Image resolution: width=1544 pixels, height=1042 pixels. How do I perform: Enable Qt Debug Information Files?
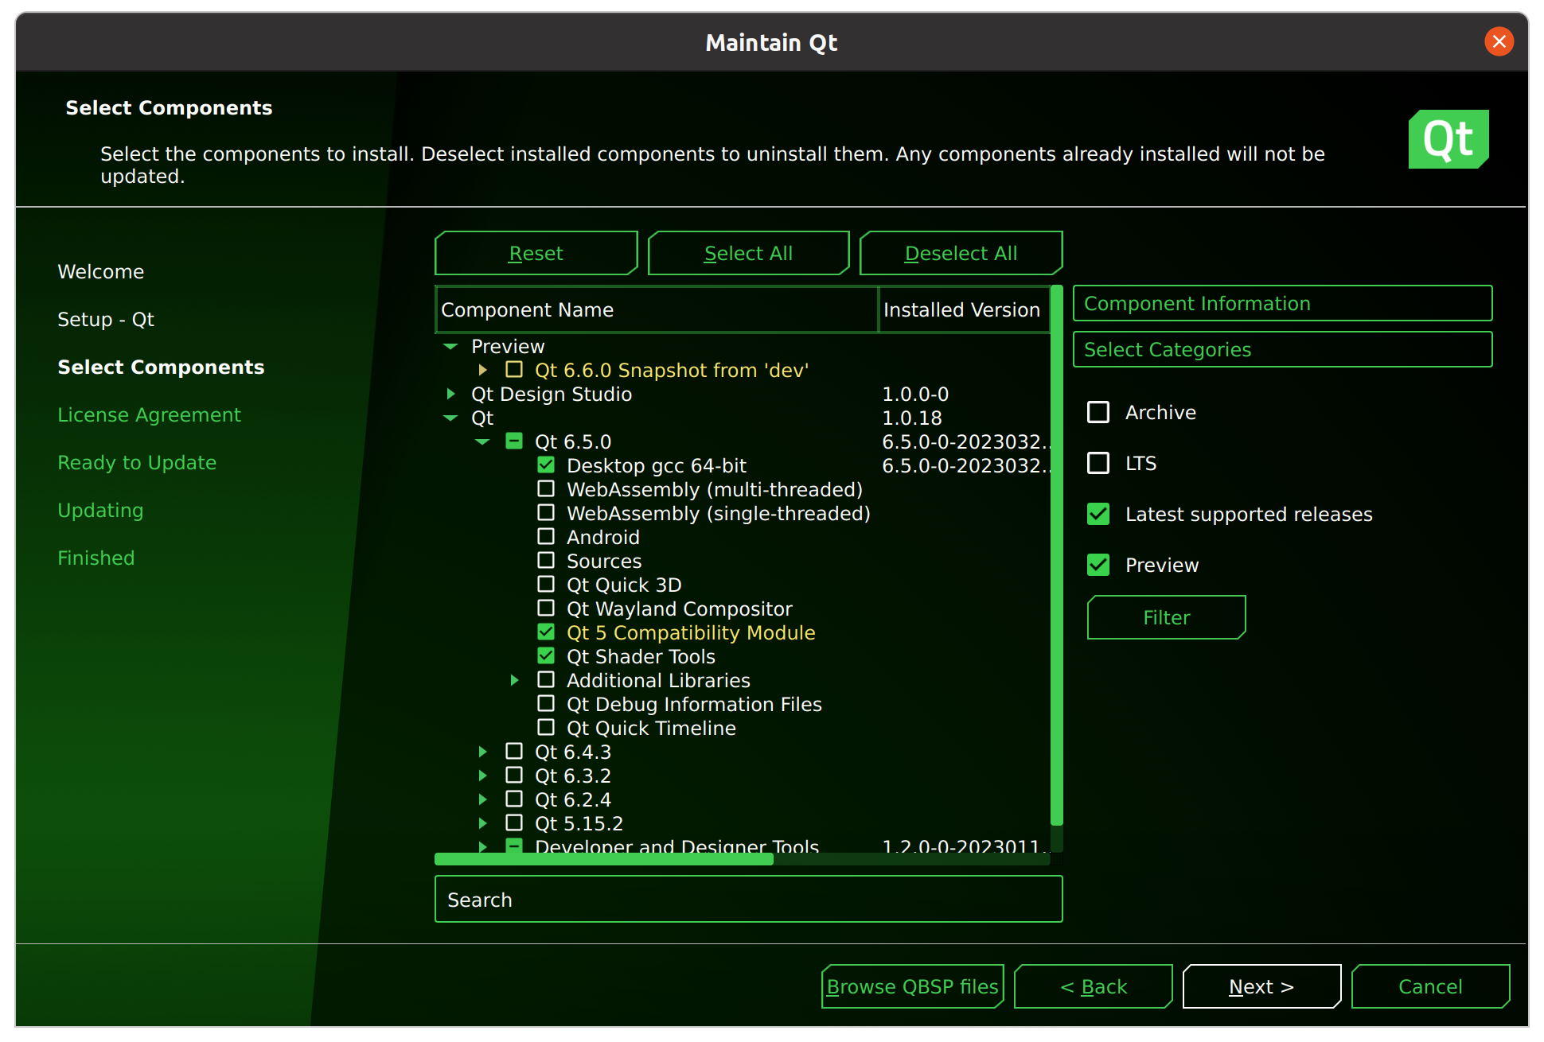tap(546, 704)
